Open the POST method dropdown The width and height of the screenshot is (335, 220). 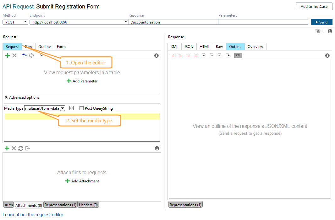click(x=25, y=22)
